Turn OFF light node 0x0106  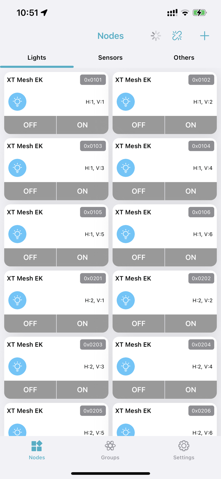coord(138,257)
